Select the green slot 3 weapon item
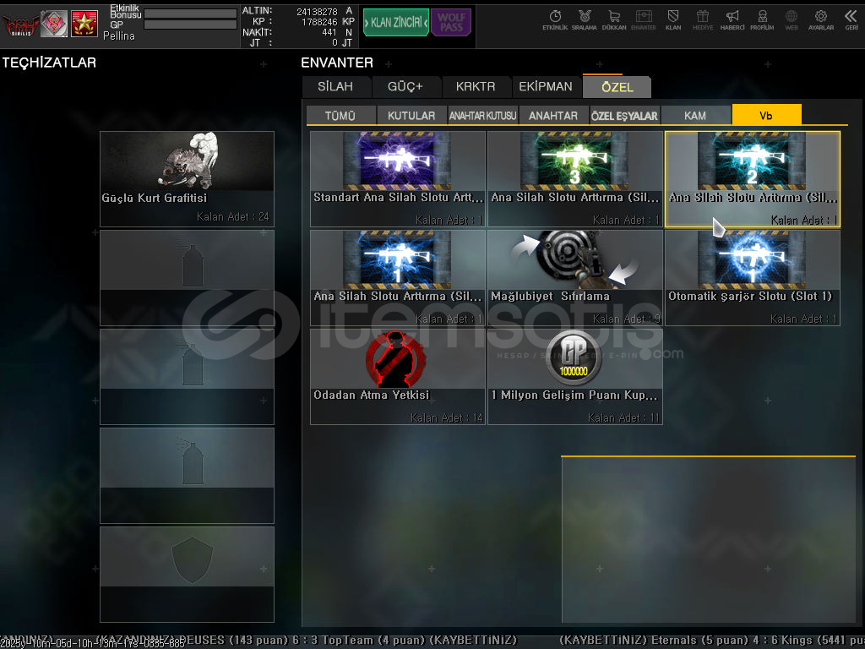This screenshot has width=865, height=649. click(x=574, y=179)
